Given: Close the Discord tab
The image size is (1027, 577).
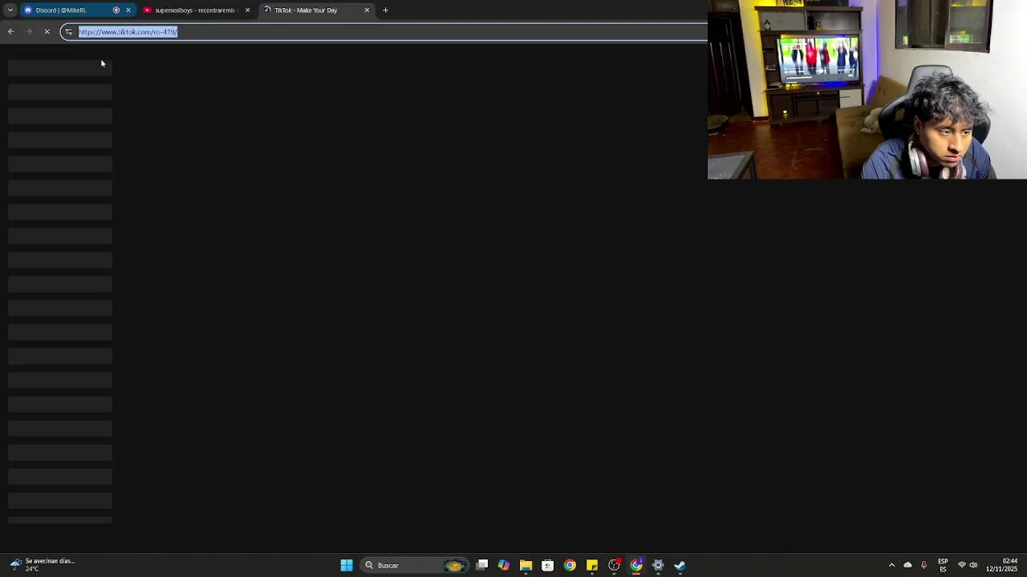Looking at the screenshot, I should click(x=128, y=10).
